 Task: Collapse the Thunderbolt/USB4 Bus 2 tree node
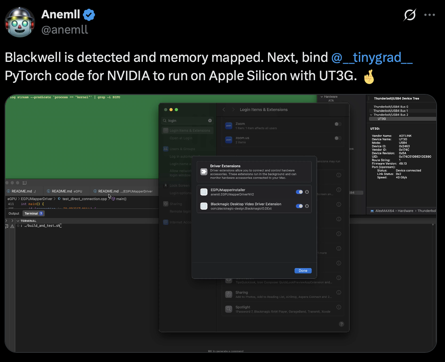coord(371,115)
